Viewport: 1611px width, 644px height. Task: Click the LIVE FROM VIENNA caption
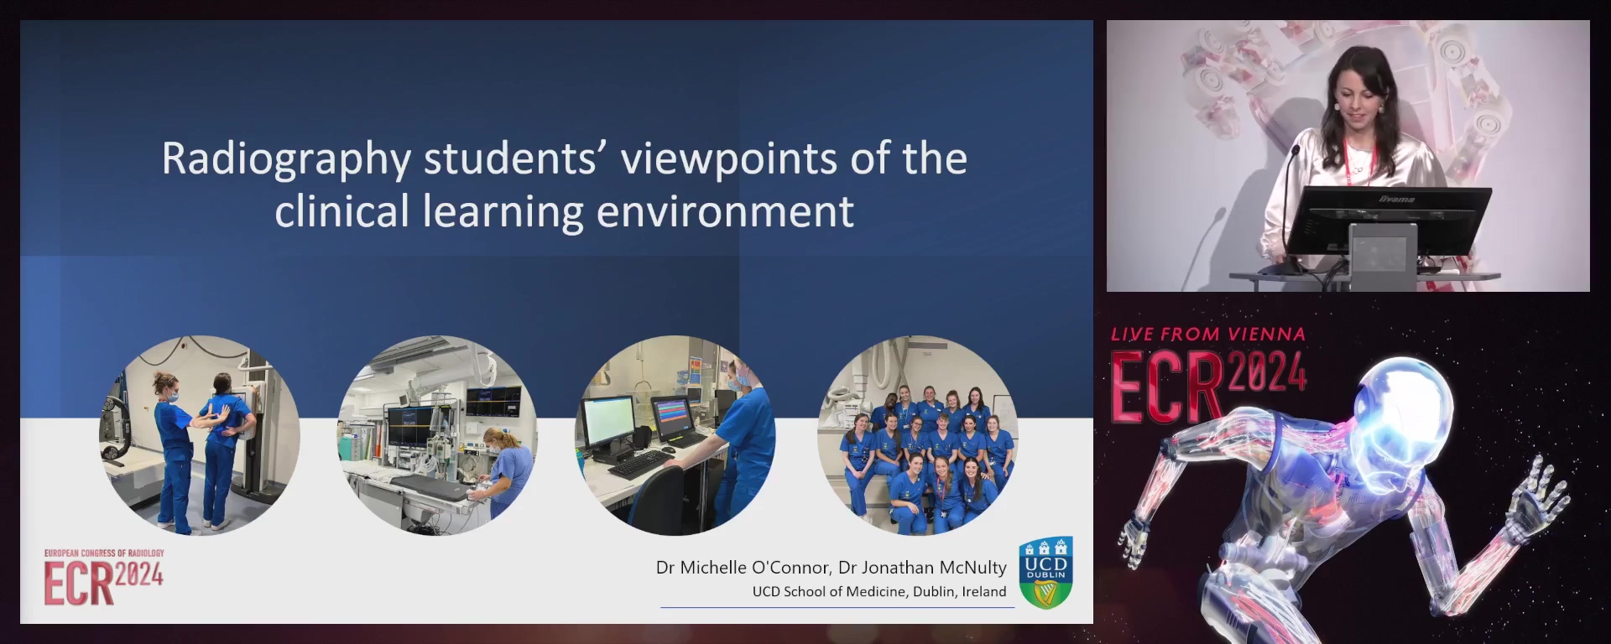[1208, 335]
